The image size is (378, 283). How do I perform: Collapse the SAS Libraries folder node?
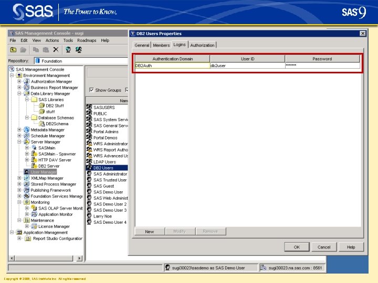27,100
